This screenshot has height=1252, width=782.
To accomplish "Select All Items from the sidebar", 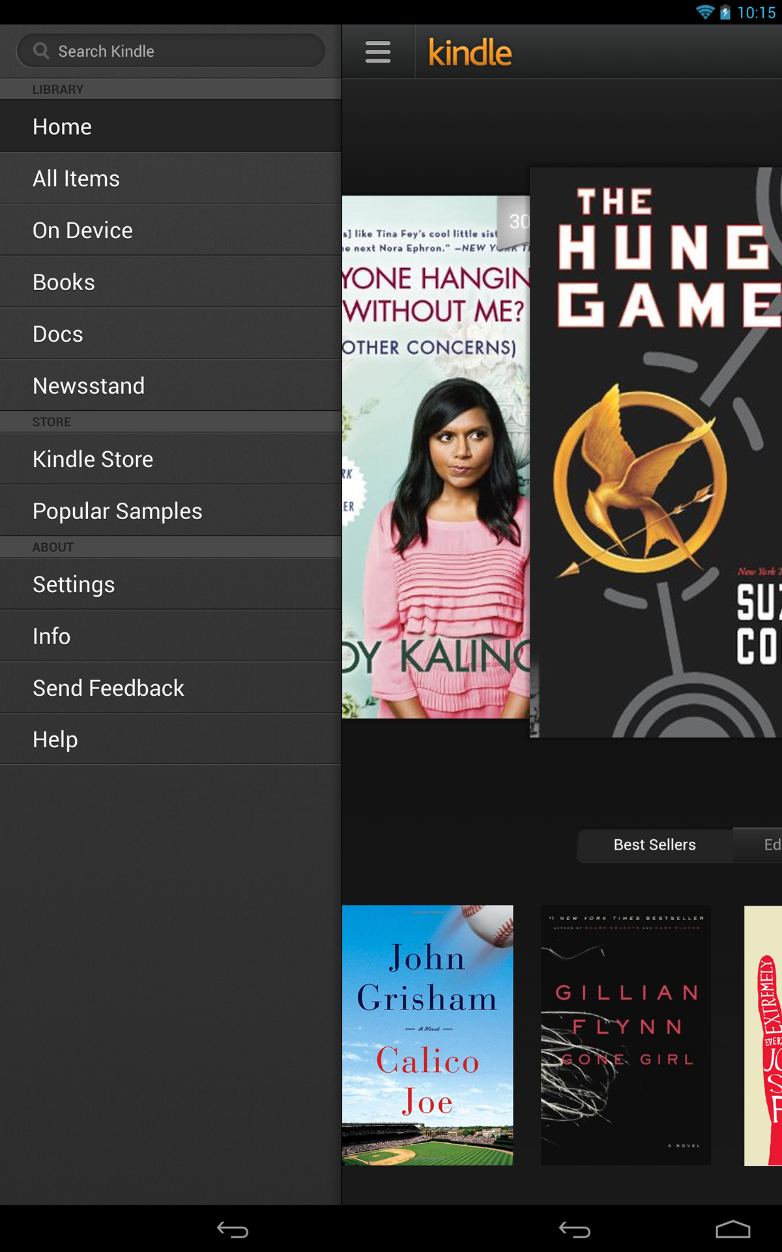I will 171,178.
